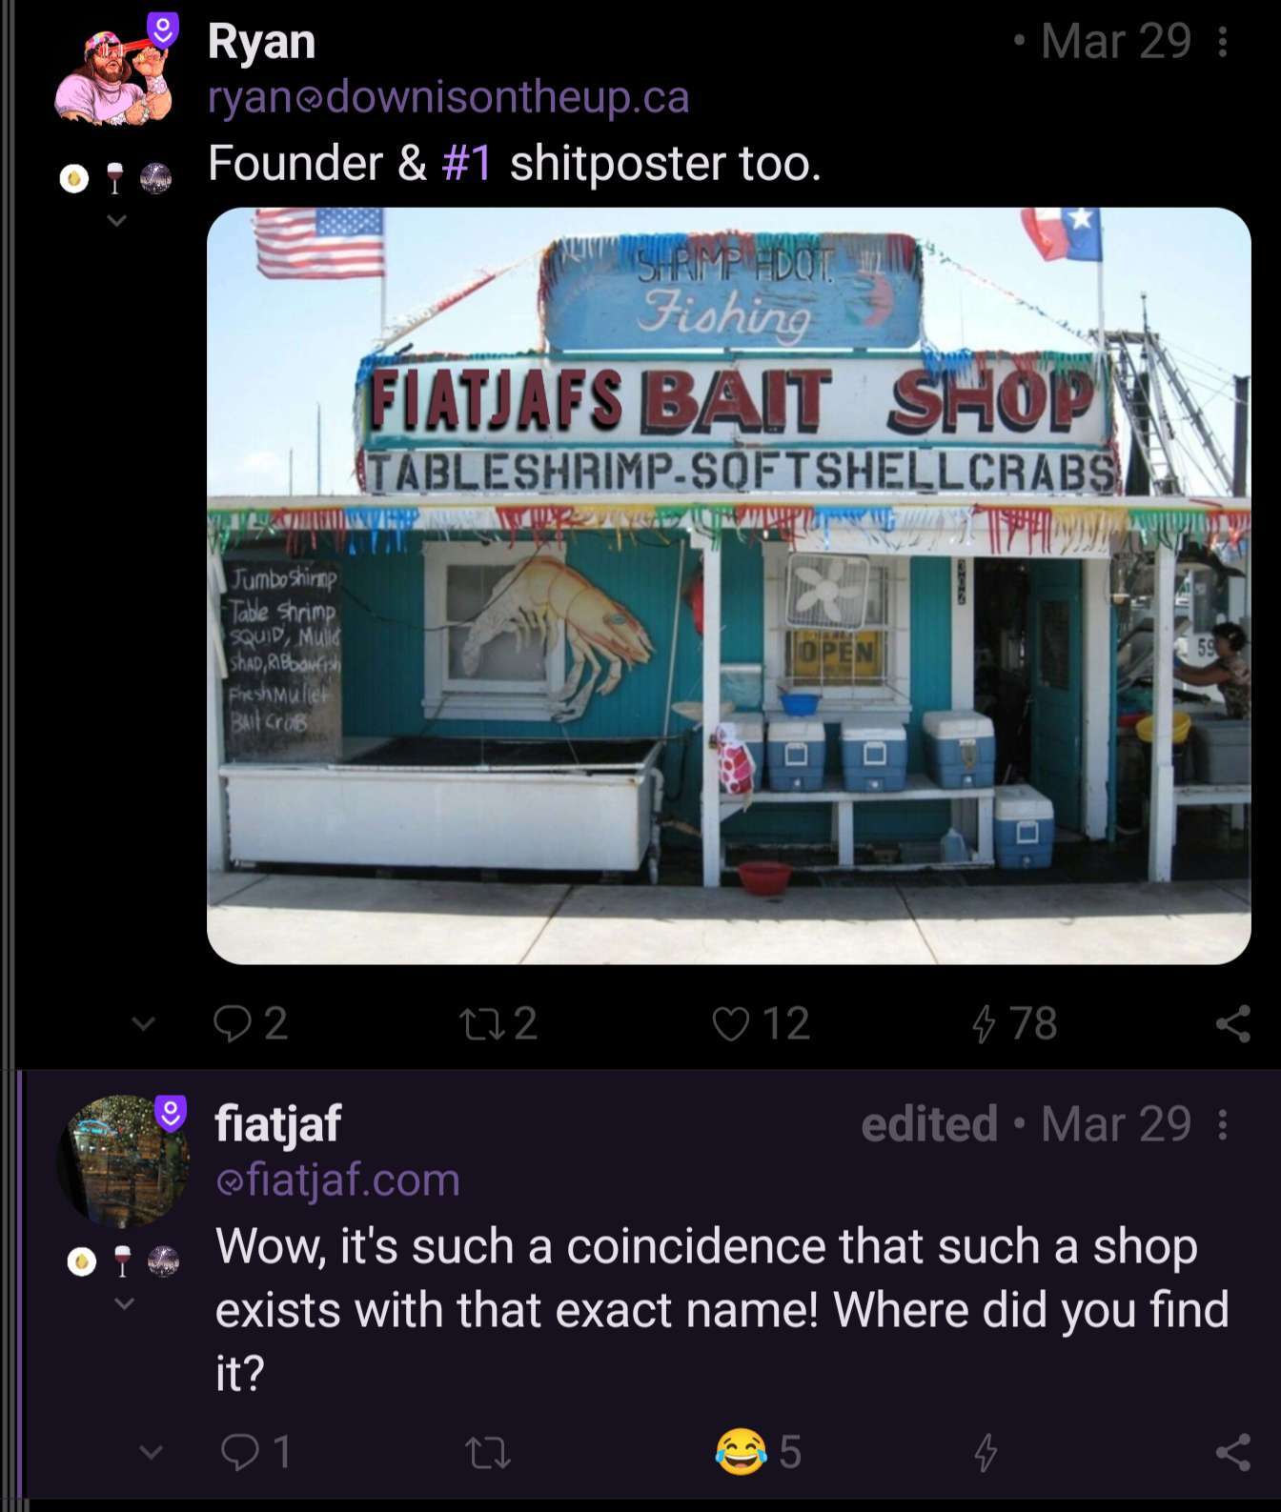Zap fiatjaf's reply with lightning icon

(986, 1453)
